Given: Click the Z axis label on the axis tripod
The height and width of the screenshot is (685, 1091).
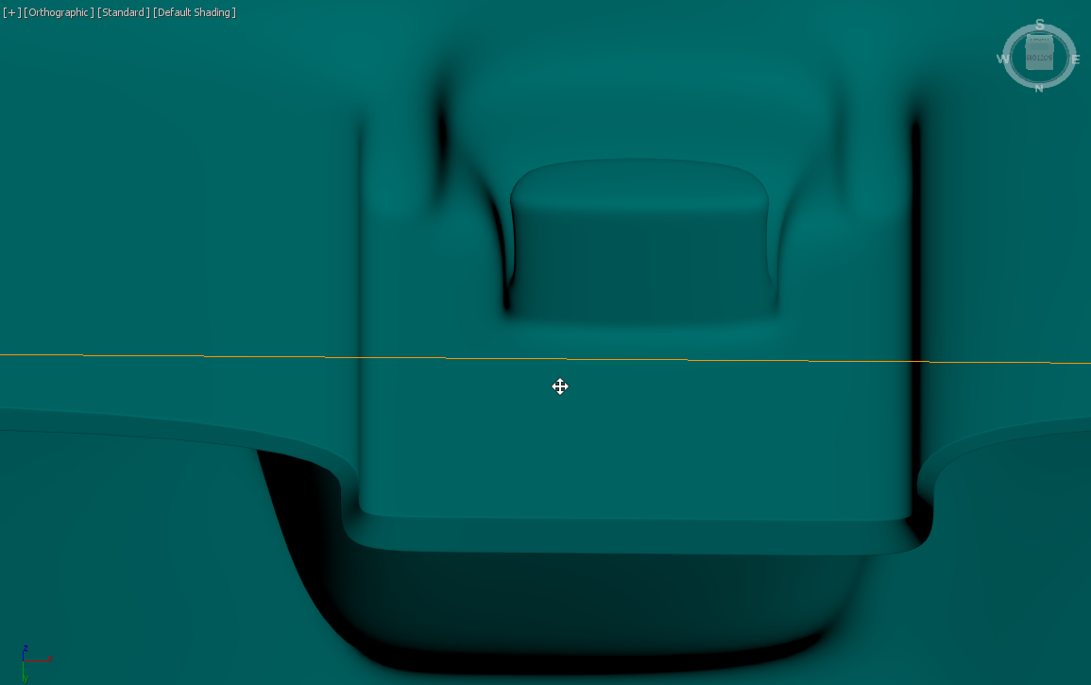Looking at the screenshot, I should point(26,647).
